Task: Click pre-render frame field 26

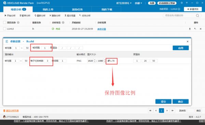Action: (145, 61)
